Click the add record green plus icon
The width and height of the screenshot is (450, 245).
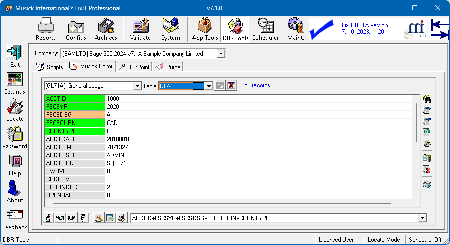coord(110,218)
